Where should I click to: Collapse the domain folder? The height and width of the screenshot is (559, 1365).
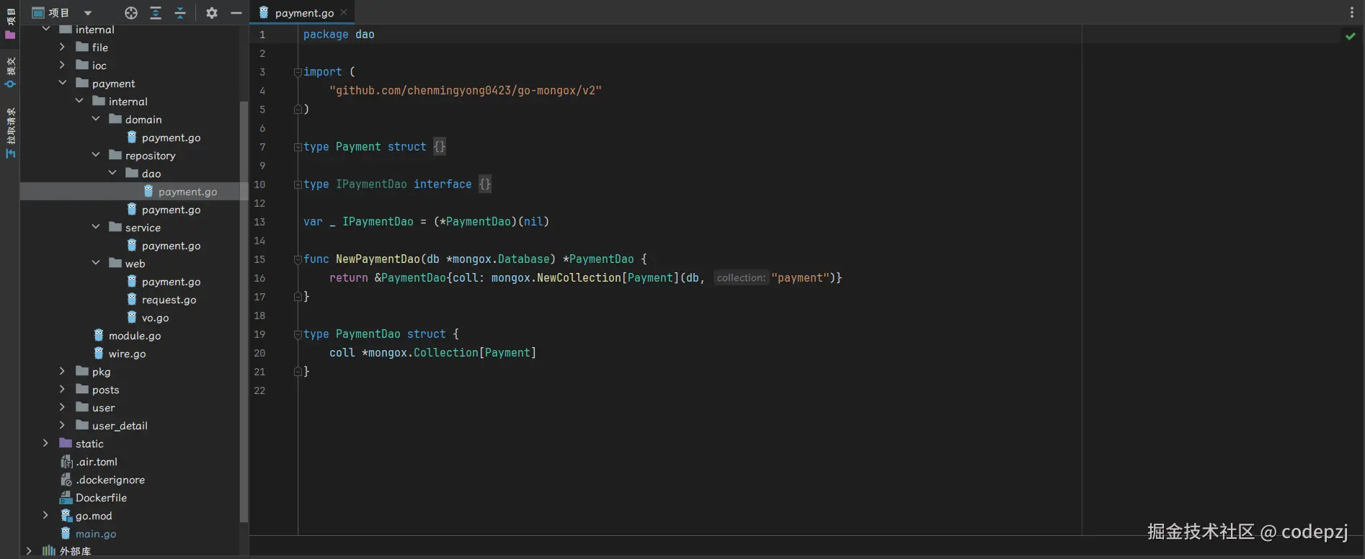click(96, 119)
